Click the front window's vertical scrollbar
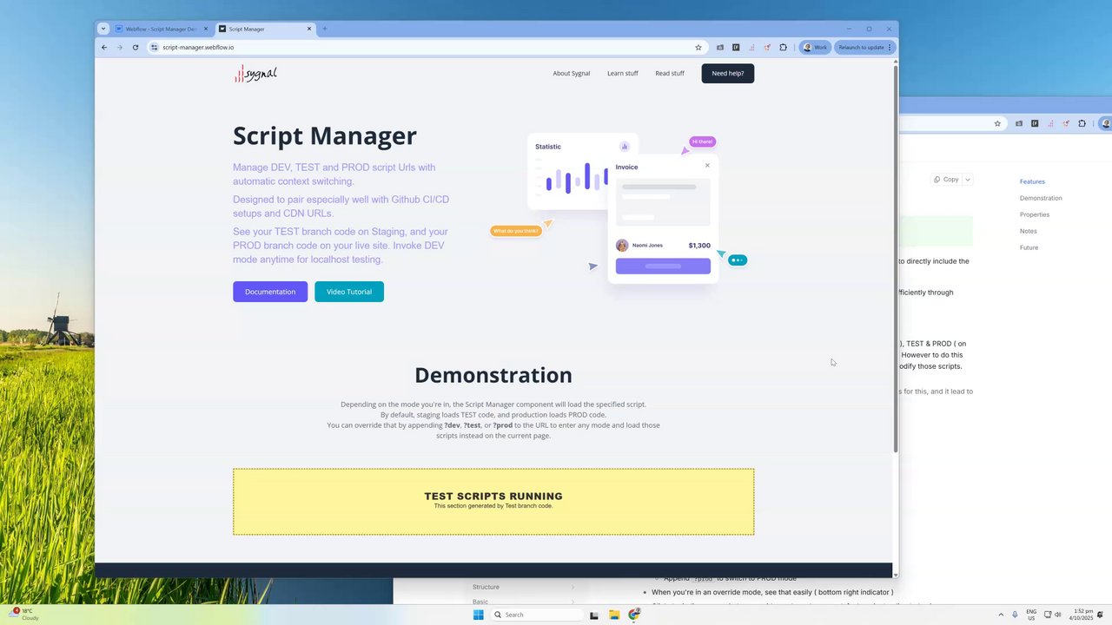 896,260
